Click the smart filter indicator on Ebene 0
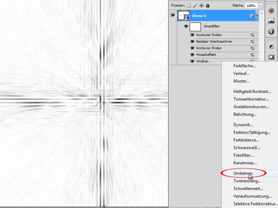This screenshot has width=278, height=208. (x=252, y=16)
